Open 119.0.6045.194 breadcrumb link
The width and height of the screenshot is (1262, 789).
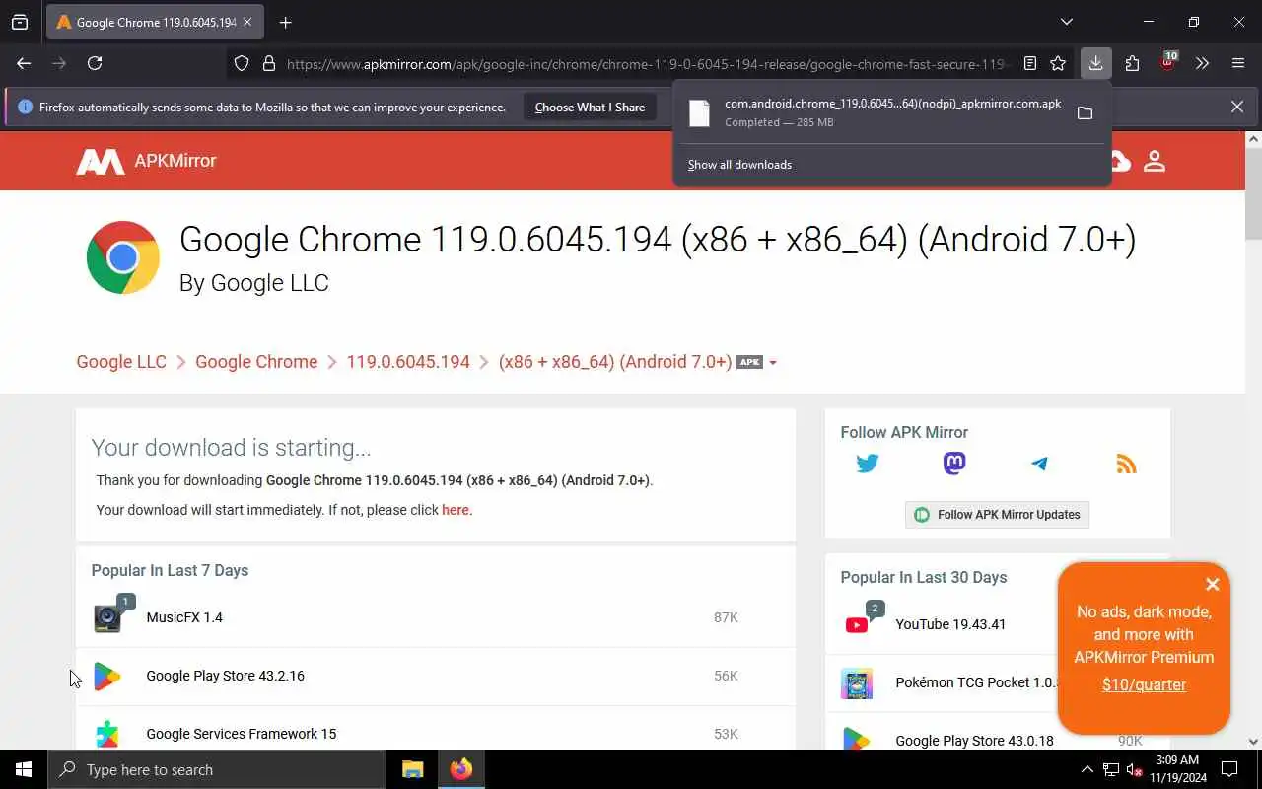(x=408, y=362)
